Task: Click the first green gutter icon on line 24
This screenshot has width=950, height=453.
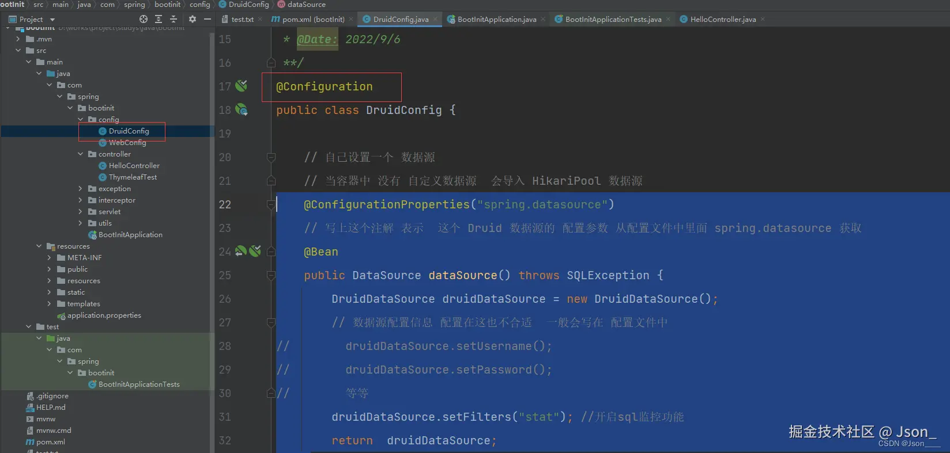Action: tap(241, 251)
